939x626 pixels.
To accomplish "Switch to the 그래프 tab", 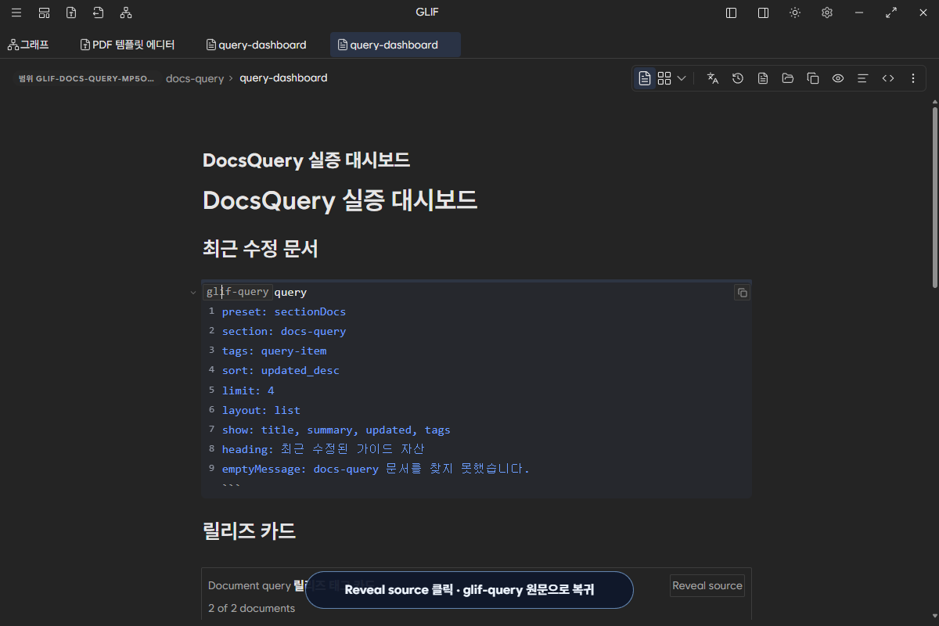I will pos(29,45).
